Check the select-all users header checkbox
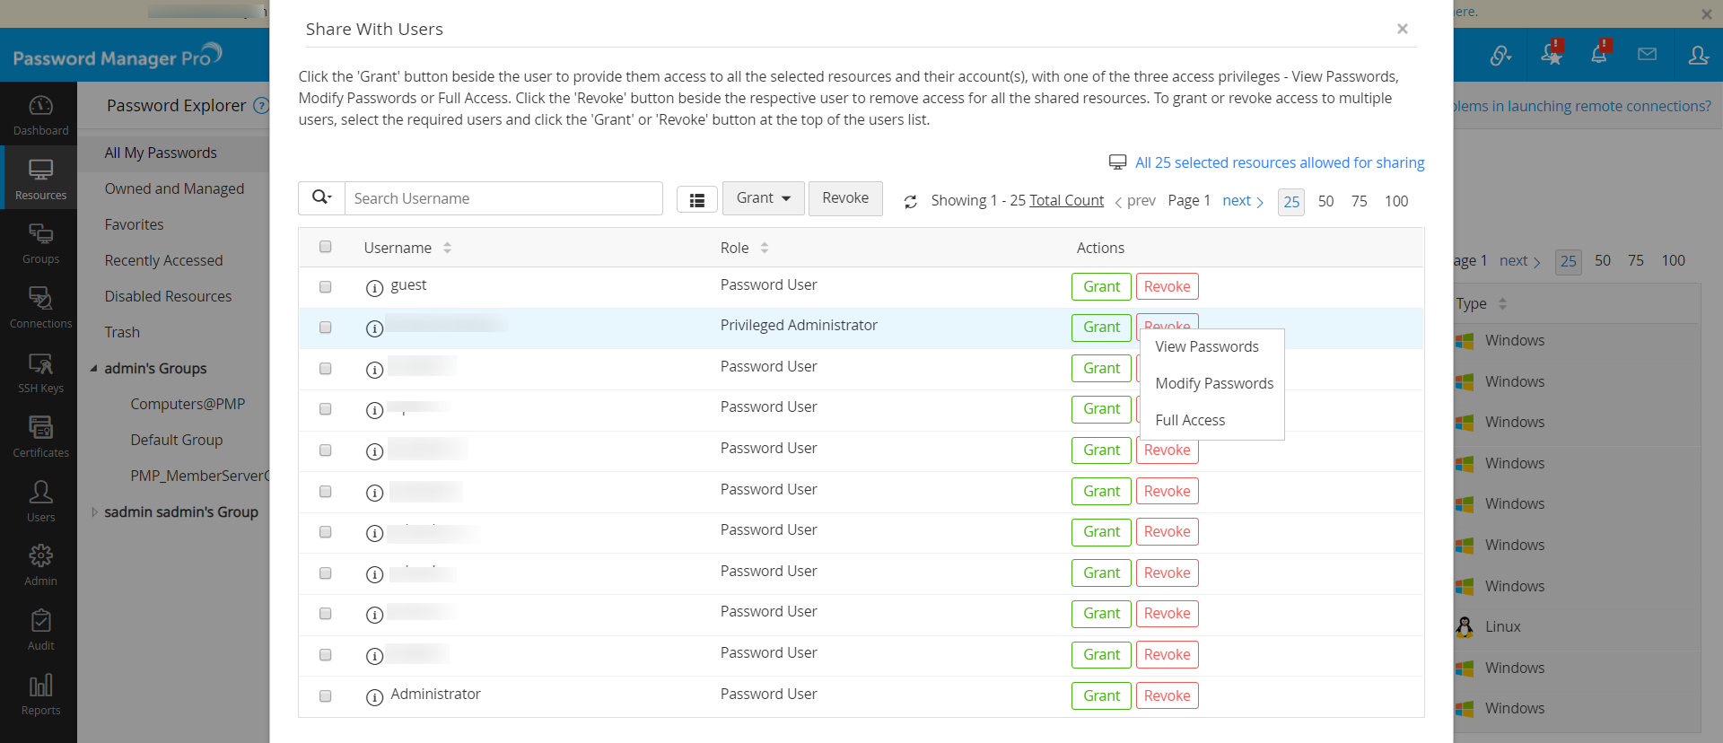 click(x=326, y=247)
